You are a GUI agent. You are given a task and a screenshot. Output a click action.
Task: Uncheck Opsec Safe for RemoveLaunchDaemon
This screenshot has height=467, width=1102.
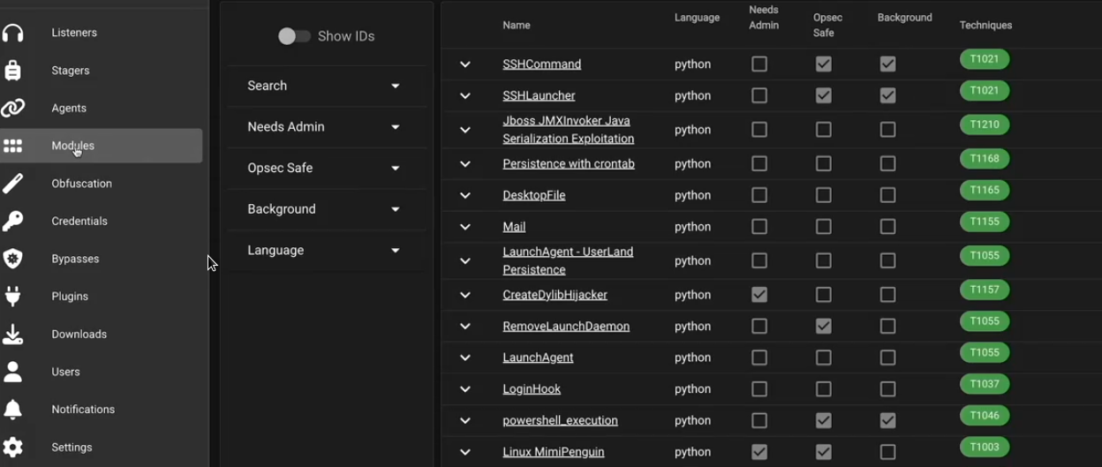coord(824,327)
